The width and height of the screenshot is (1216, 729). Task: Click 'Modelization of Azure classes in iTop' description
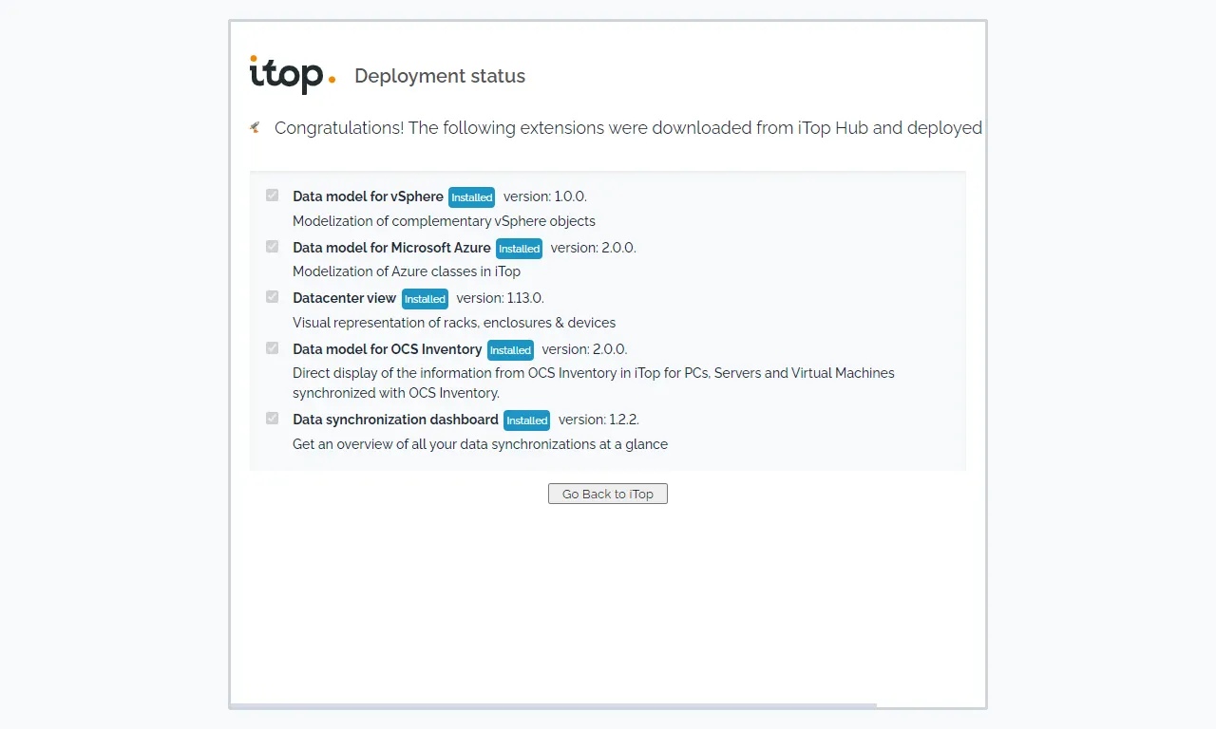pos(407,271)
